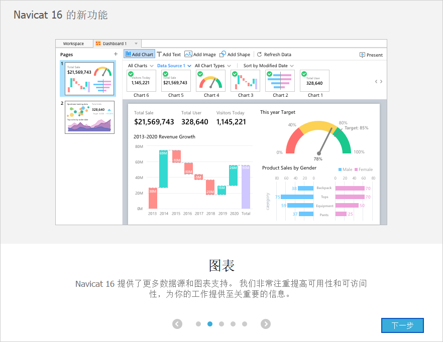Select the Chart 6 thumbnail
Image resolution: width=443 pixels, height=342 pixels.
(x=141, y=81)
